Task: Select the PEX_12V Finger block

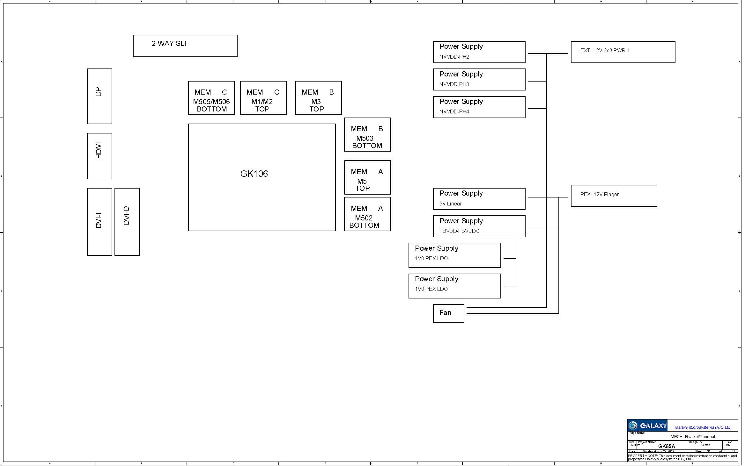Action: point(614,196)
